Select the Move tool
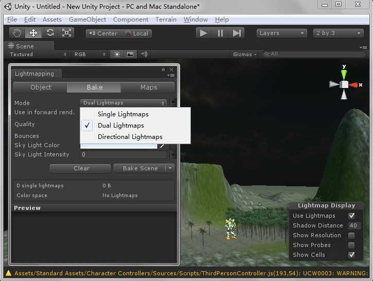Viewport: 373px width, 281px height. click(33, 33)
